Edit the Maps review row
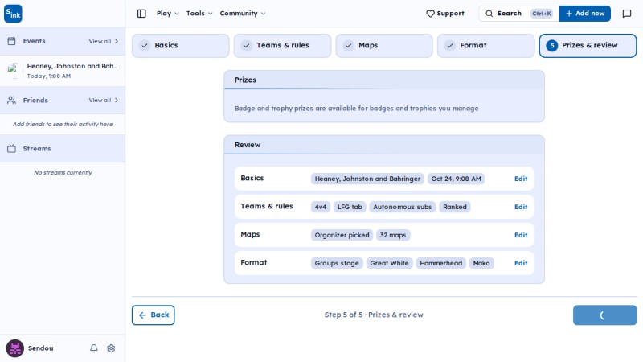 521,235
